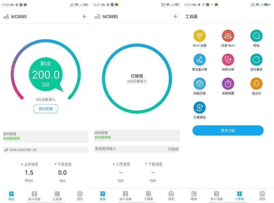The width and height of the screenshot is (274, 203).
Task: Open the 我的 tab on the toolbox screen
Action: tap(262, 196)
